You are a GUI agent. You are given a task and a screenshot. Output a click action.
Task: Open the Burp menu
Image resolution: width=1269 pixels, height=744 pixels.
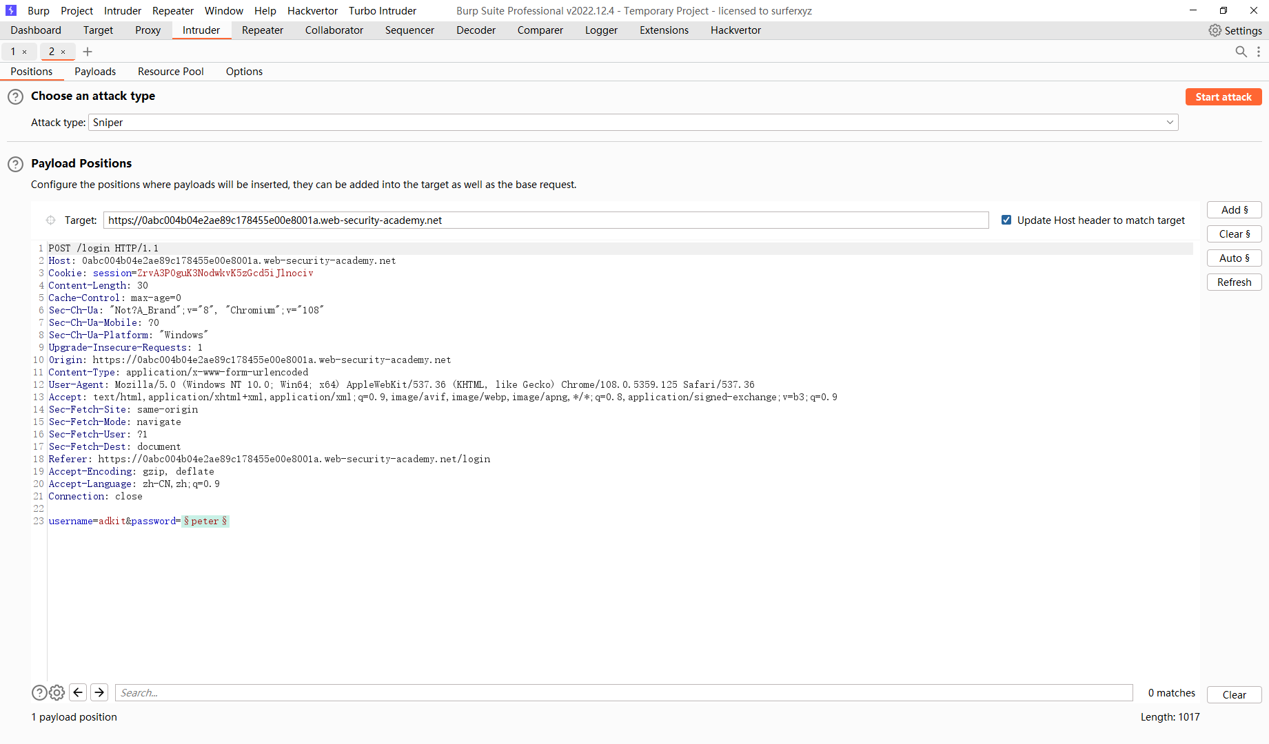point(39,11)
